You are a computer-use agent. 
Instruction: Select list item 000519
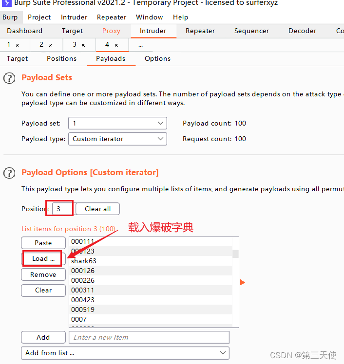click(x=151, y=309)
